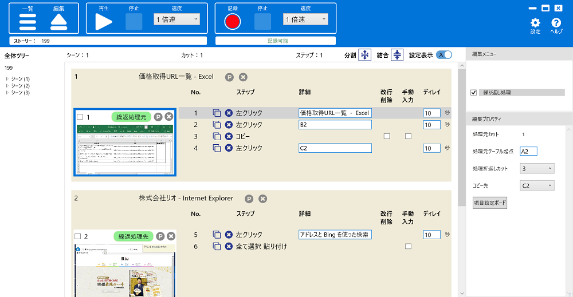This screenshot has height=297, width=573.
Task: Uncheck the 繰り返し処理 checkbox
Action: pos(473,92)
